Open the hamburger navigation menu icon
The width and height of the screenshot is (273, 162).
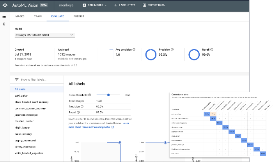[x=4, y=17]
